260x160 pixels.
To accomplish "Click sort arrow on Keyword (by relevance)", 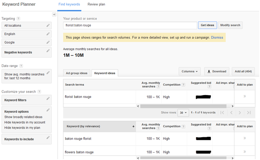I will tap(133, 127).
